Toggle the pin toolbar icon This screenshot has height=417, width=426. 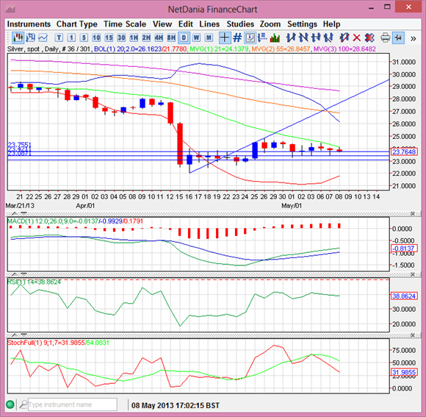pos(398,38)
